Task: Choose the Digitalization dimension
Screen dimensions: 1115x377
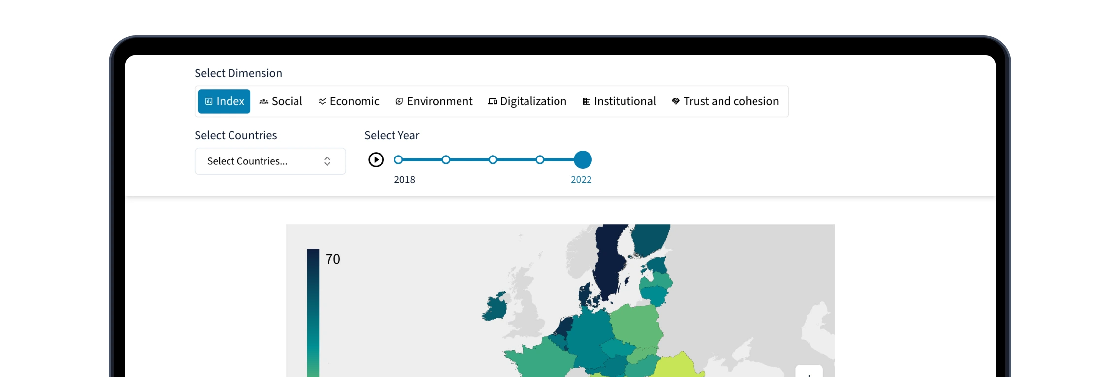Action: coord(527,101)
